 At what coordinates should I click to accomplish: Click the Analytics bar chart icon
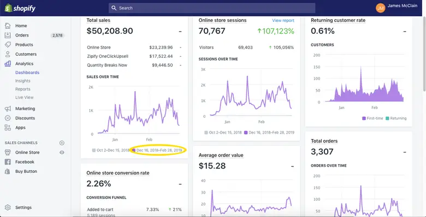click(x=8, y=64)
